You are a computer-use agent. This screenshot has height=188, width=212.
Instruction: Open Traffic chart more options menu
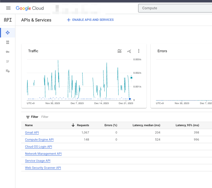139,51
